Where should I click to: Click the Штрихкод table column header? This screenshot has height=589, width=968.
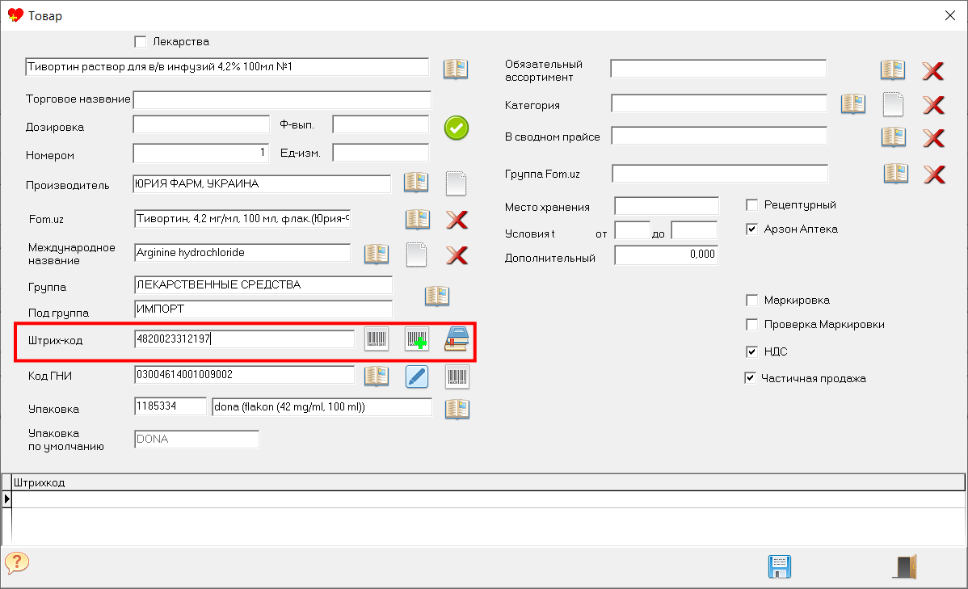(488, 482)
